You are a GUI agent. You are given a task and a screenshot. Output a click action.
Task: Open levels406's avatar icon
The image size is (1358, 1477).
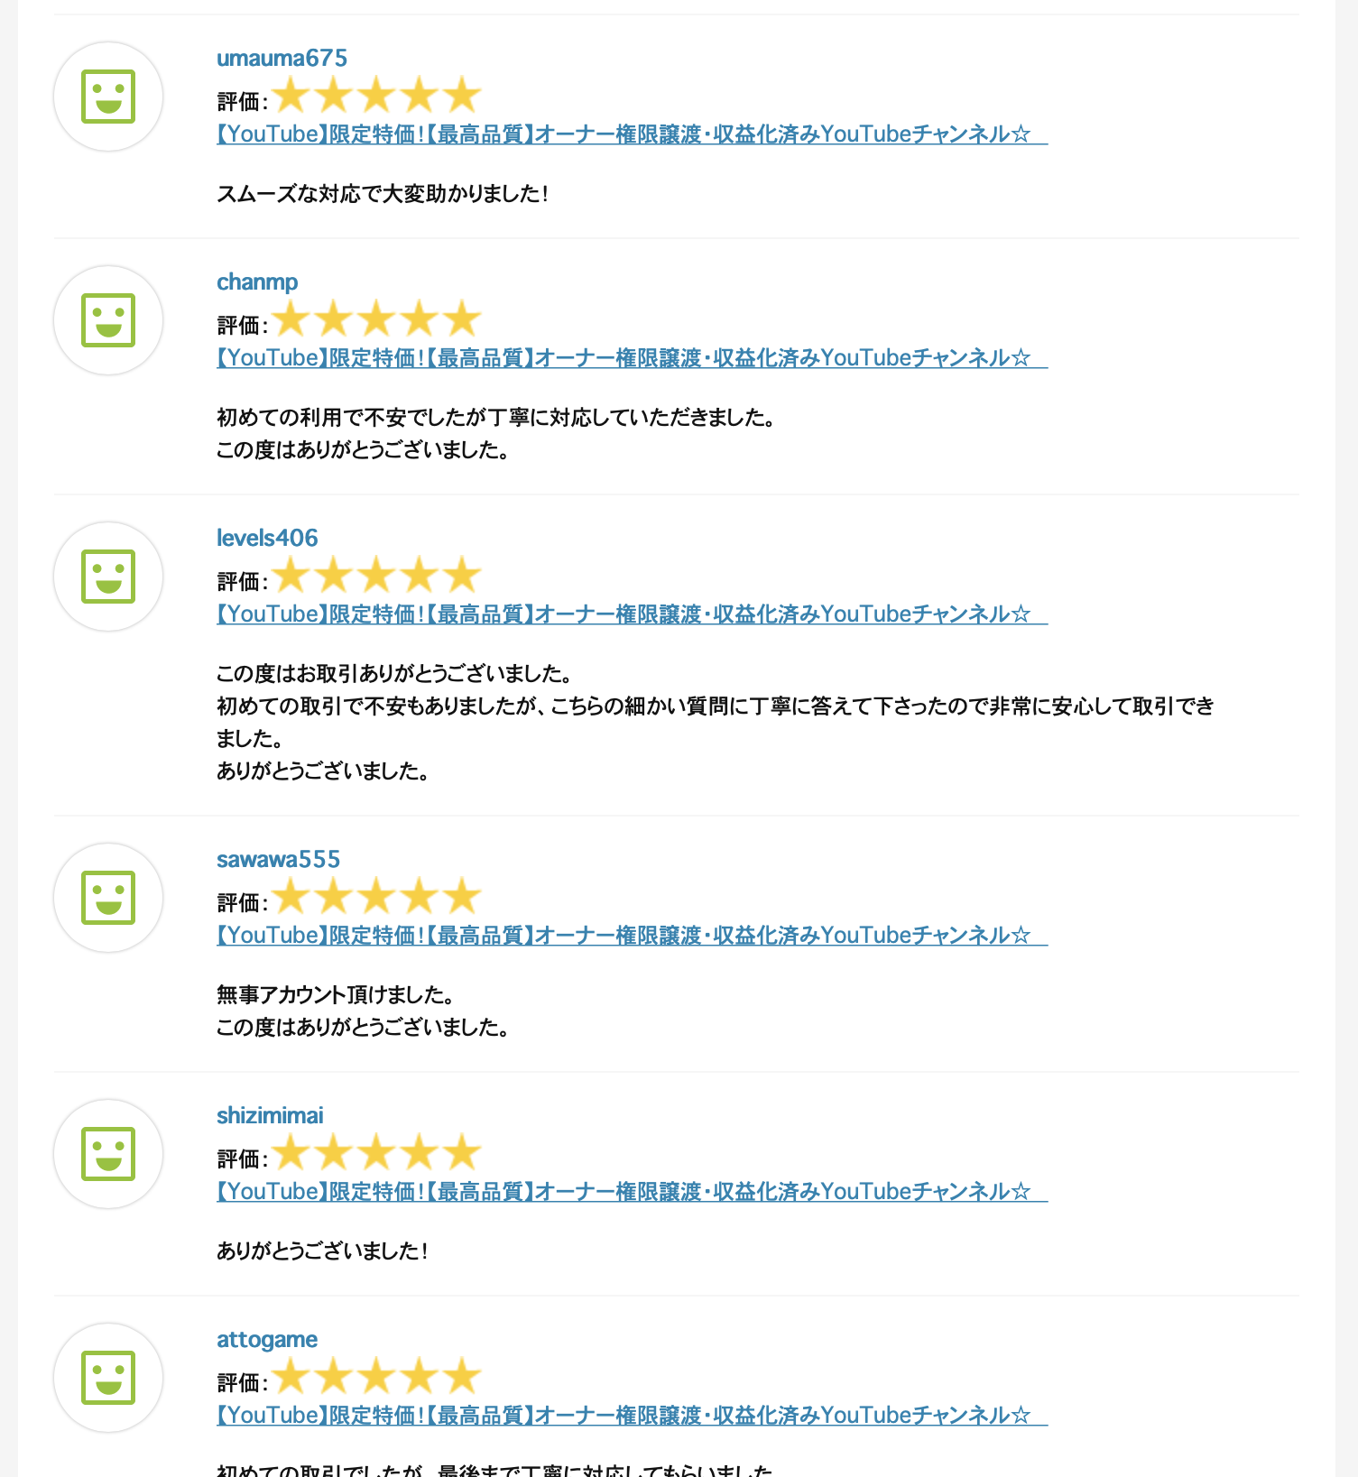[x=108, y=577]
